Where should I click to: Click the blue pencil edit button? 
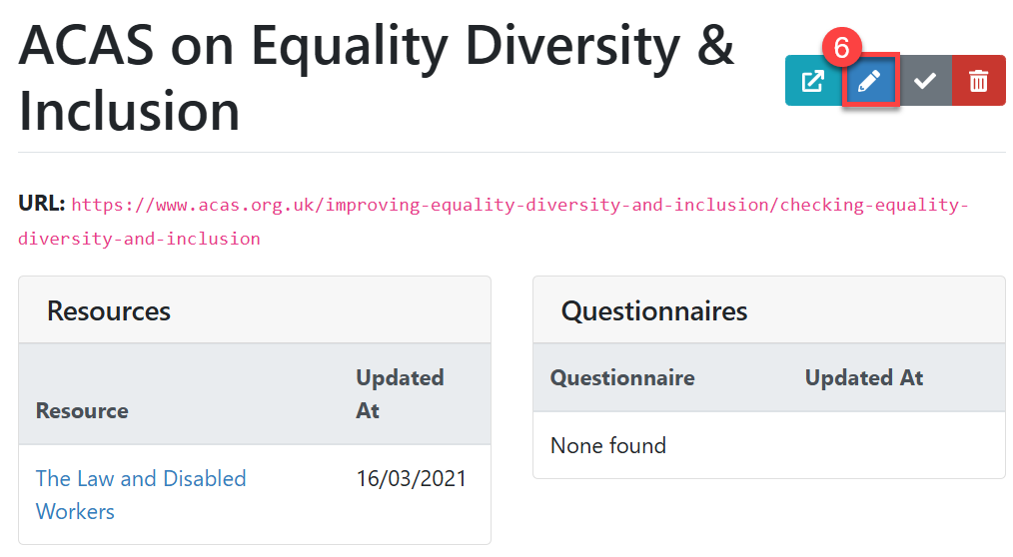pos(871,82)
